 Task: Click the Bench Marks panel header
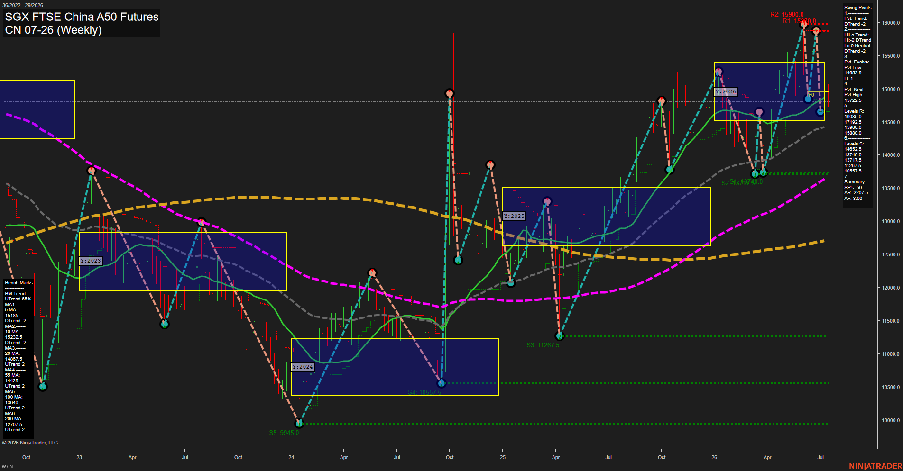tap(18, 283)
